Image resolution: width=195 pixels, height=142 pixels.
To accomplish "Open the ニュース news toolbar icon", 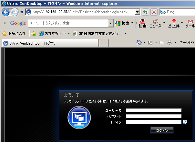I will pos(156,23).
